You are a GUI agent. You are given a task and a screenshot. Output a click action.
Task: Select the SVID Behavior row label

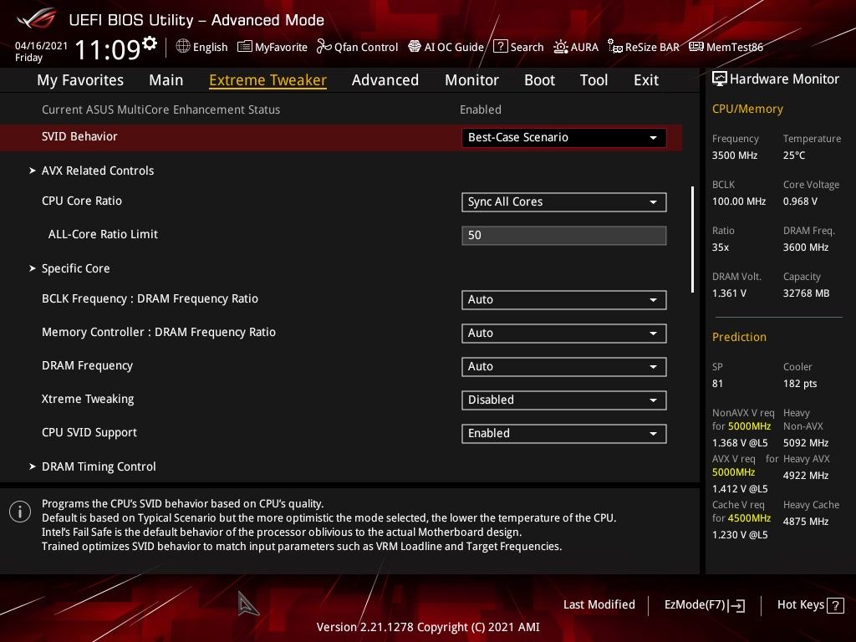(79, 136)
